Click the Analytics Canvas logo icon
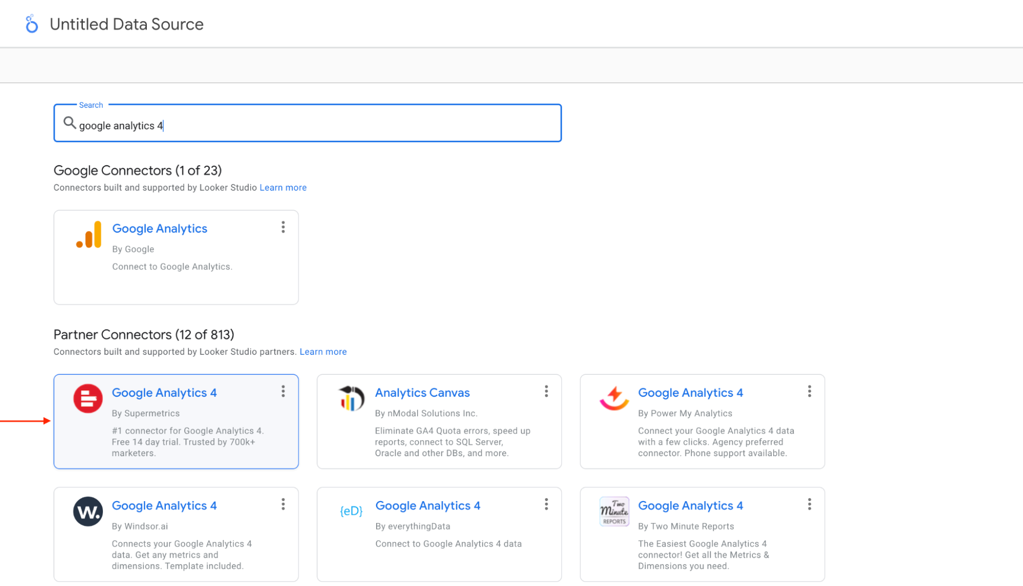 [351, 398]
